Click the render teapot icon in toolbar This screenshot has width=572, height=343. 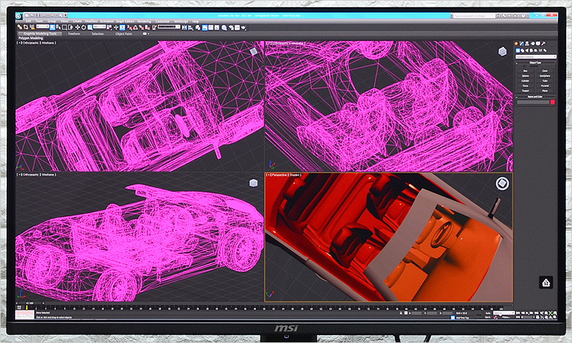(245, 27)
